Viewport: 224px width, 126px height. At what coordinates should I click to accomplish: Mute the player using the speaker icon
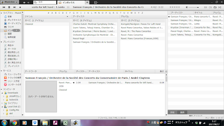pos(187,7)
